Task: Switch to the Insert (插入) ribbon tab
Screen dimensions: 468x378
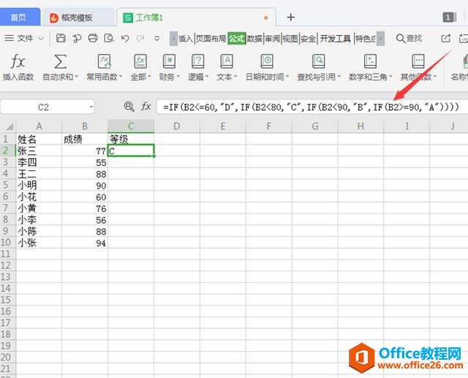Action: pos(186,39)
